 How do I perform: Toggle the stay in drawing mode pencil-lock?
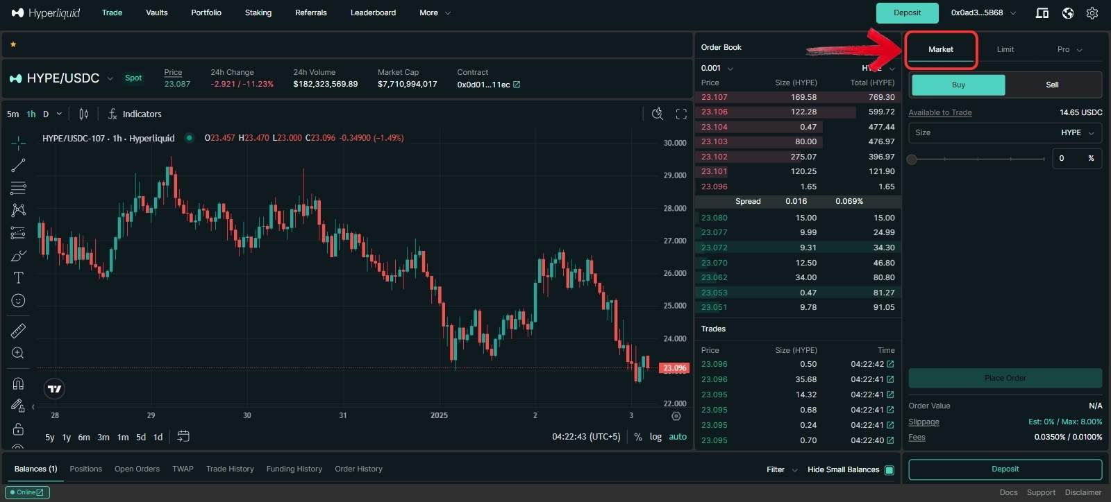[19, 406]
